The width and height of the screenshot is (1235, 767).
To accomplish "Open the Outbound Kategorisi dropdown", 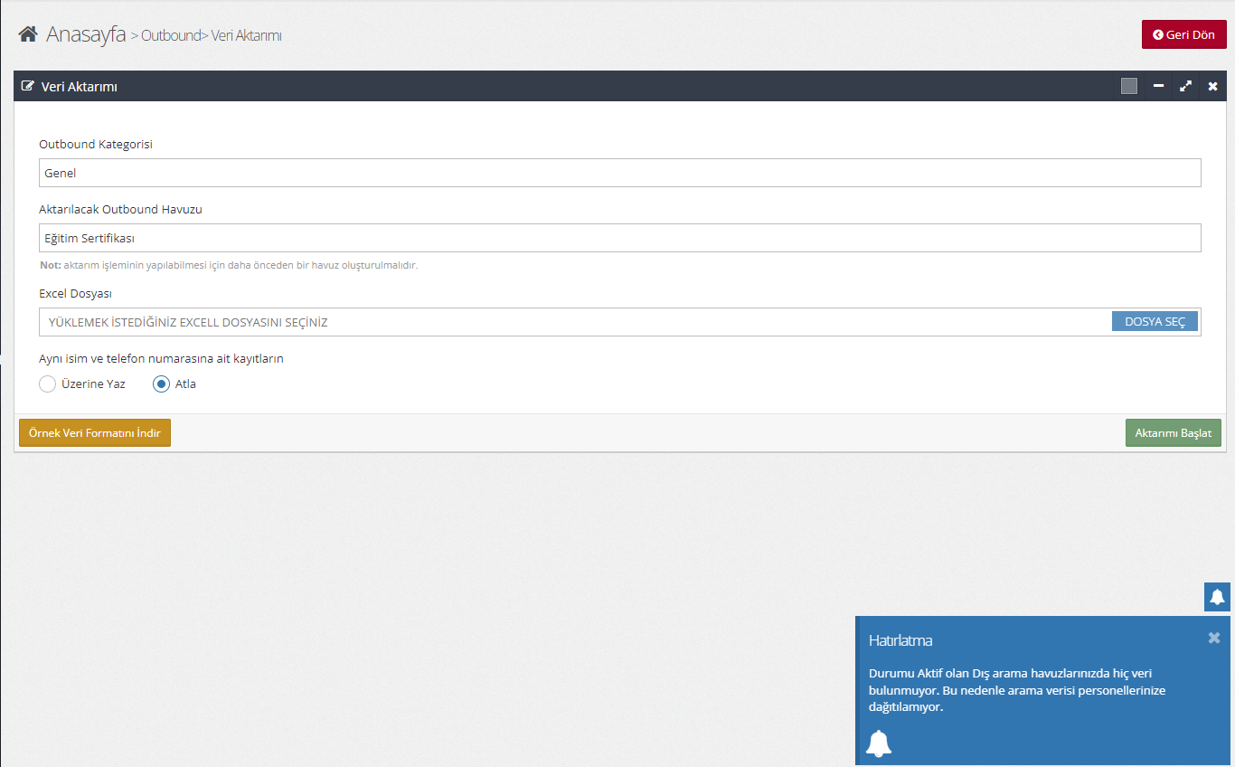I will (619, 173).
